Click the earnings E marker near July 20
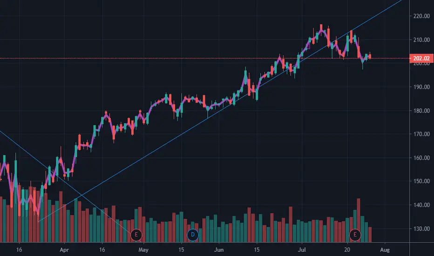This screenshot has width=434, height=256. 355,235
